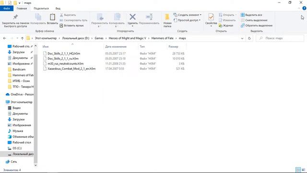Viewport: 307px width, 173px height.
Task: Switch to the Вид tab
Action: coord(58,9)
